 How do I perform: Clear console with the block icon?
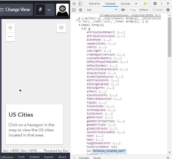81,10
